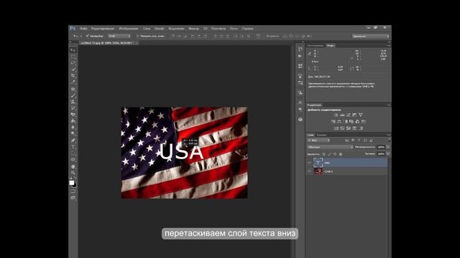Select the Clone Stamp tool

click(73, 102)
